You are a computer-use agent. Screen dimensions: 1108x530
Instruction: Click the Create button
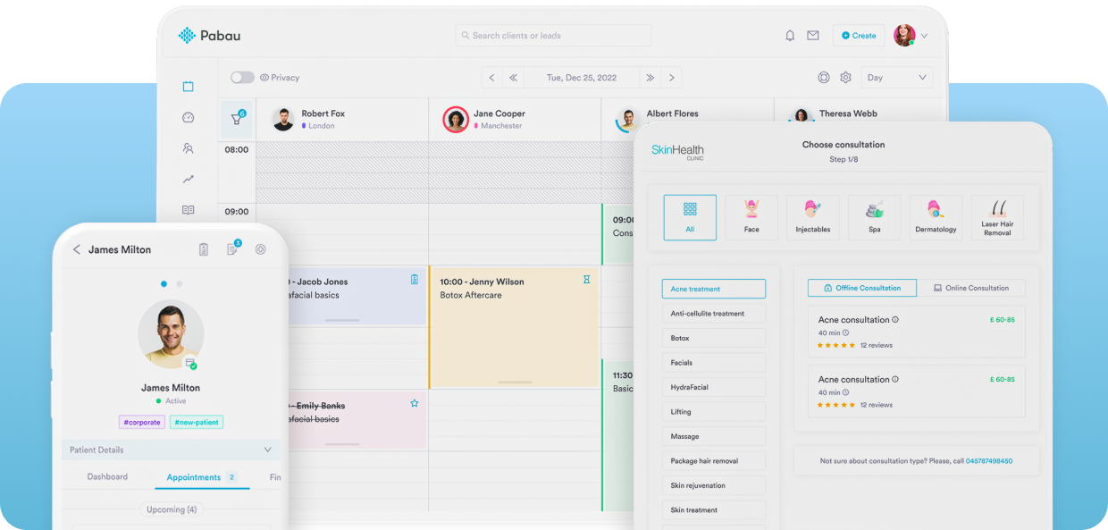pyautogui.click(x=859, y=36)
